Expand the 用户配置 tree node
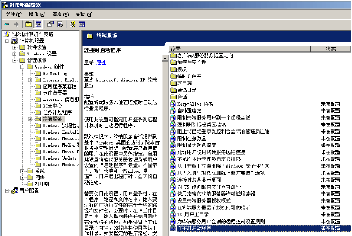The width and height of the screenshot is (352, 236). coord(7,190)
